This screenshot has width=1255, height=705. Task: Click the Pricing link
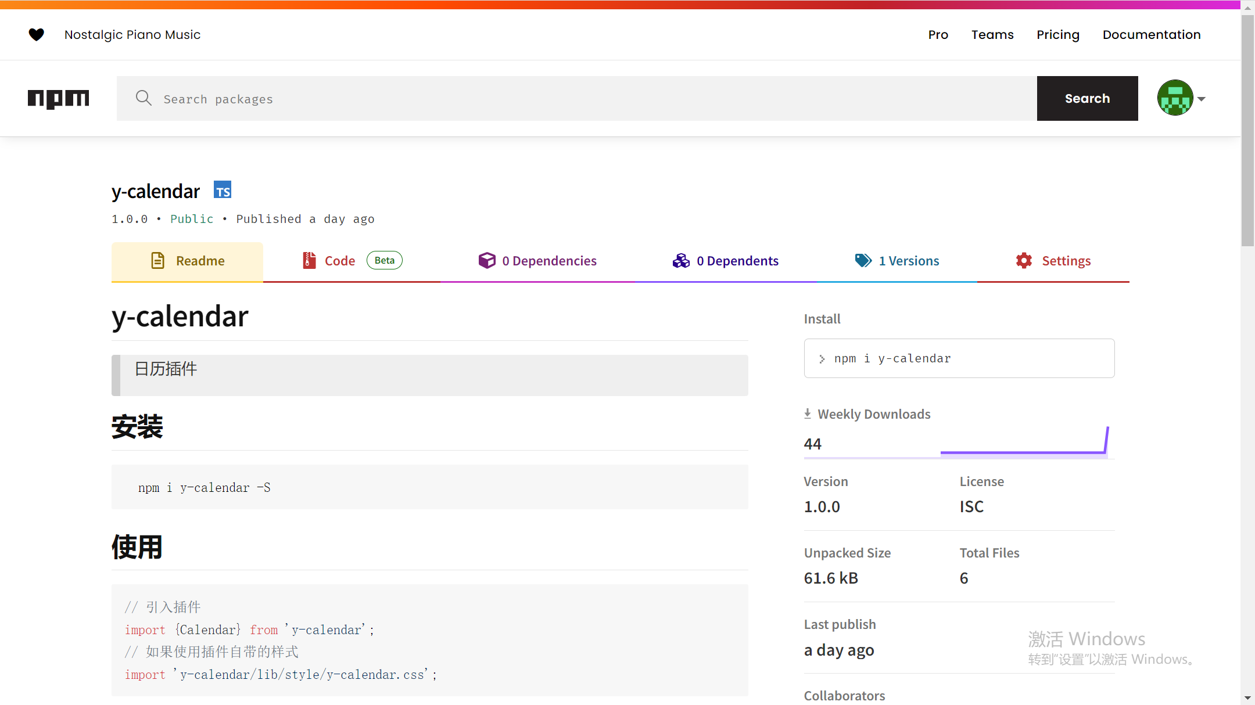pyautogui.click(x=1059, y=34)
